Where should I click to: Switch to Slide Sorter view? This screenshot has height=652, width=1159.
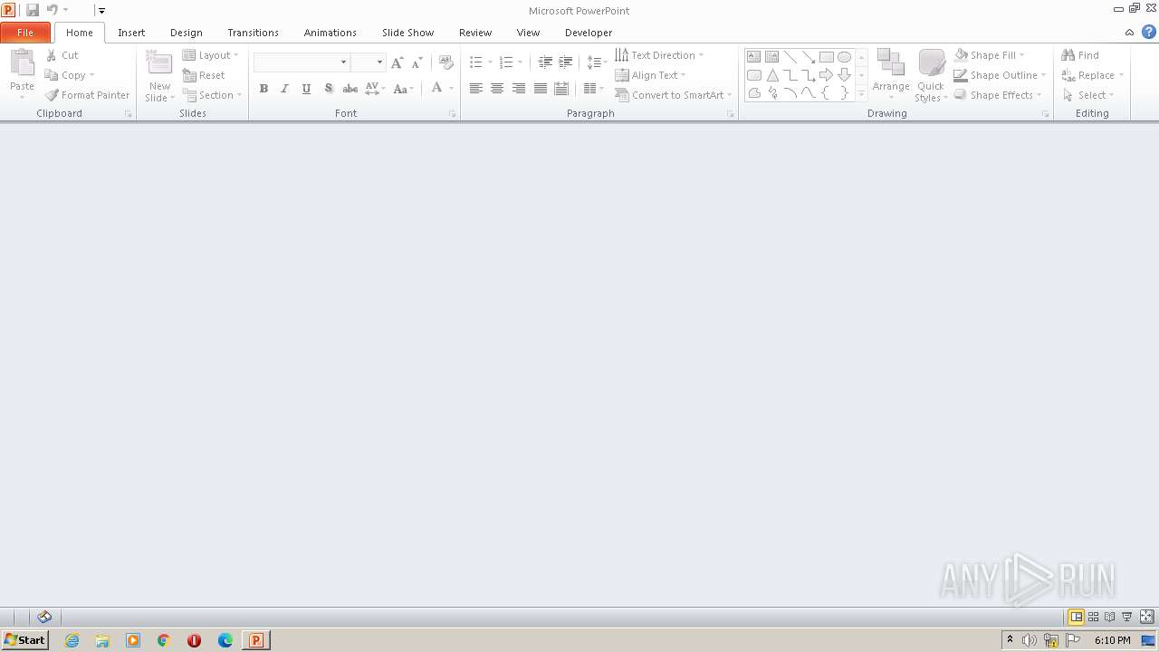1093,617
